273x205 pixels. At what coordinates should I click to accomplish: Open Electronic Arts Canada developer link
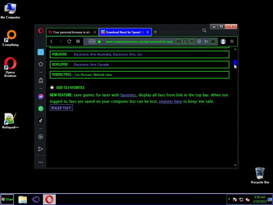[x=91, y=65]
